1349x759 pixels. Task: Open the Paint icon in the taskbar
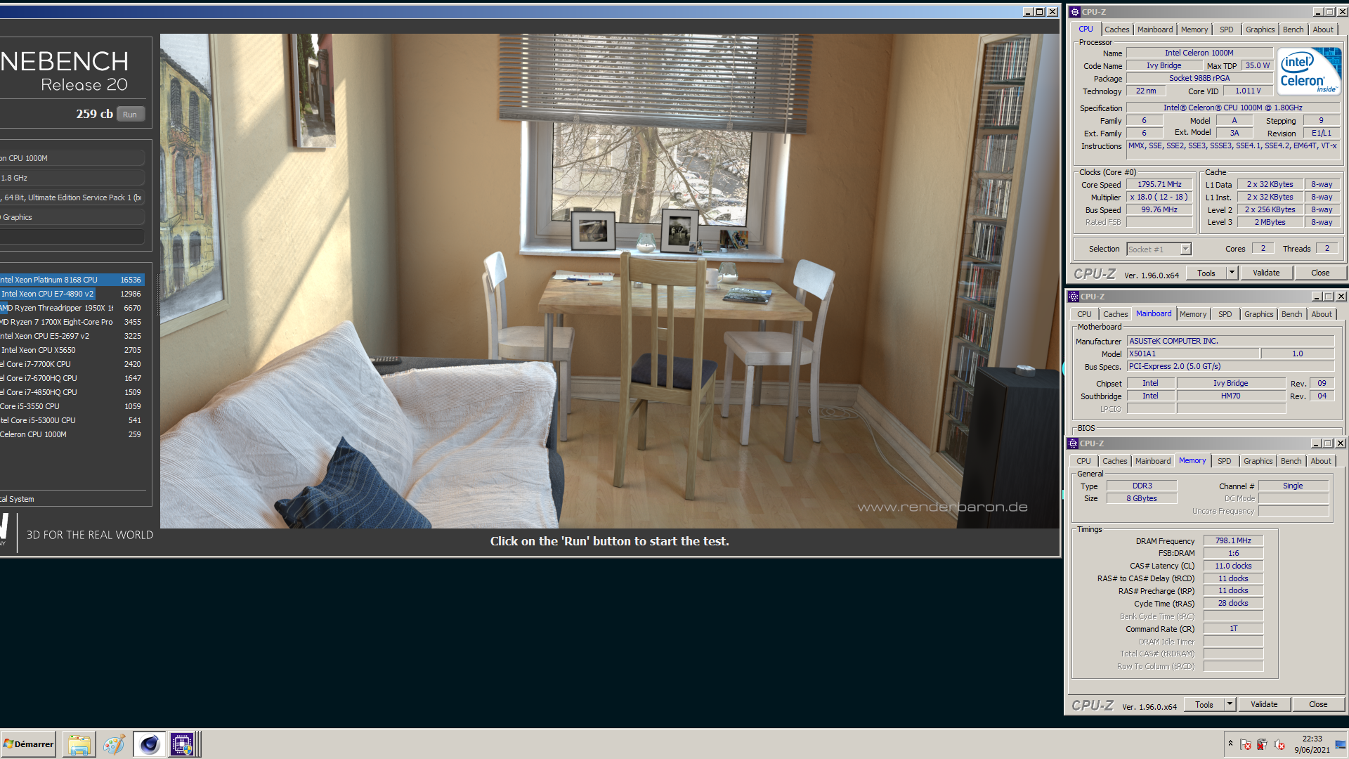tap(114, 744)
